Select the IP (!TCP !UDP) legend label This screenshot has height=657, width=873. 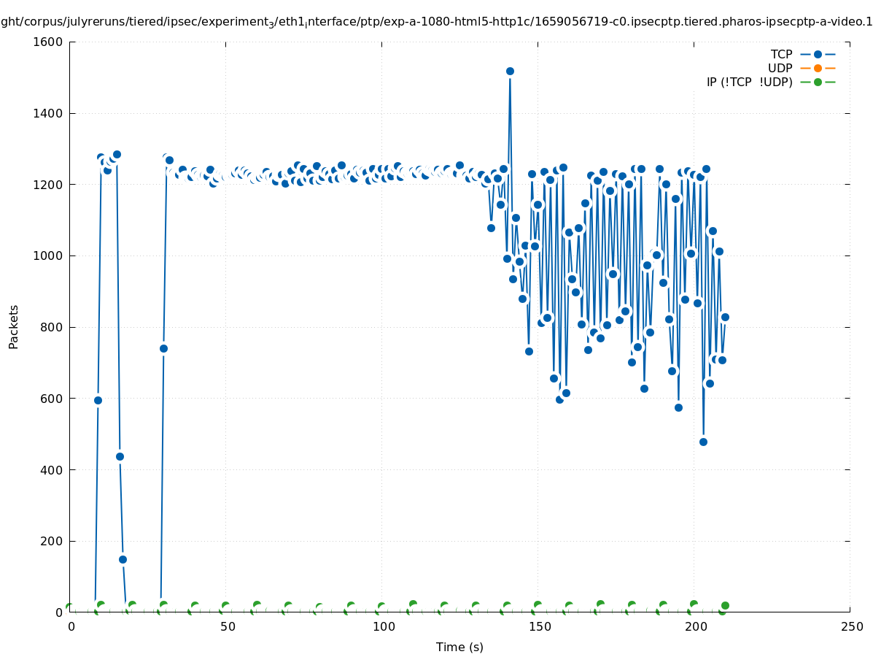point(749,82)
